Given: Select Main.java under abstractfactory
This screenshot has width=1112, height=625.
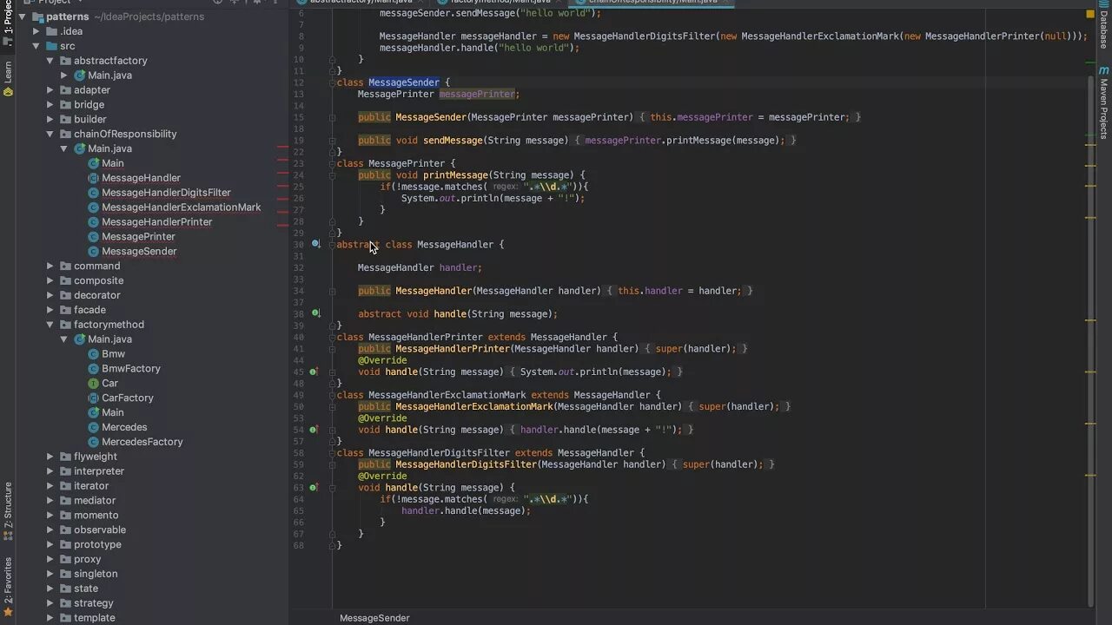Looking at the screenshot, I should (x=109, y=76).
